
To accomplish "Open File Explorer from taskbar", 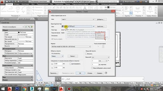I will pyautogui.click(x=47, y=89).
